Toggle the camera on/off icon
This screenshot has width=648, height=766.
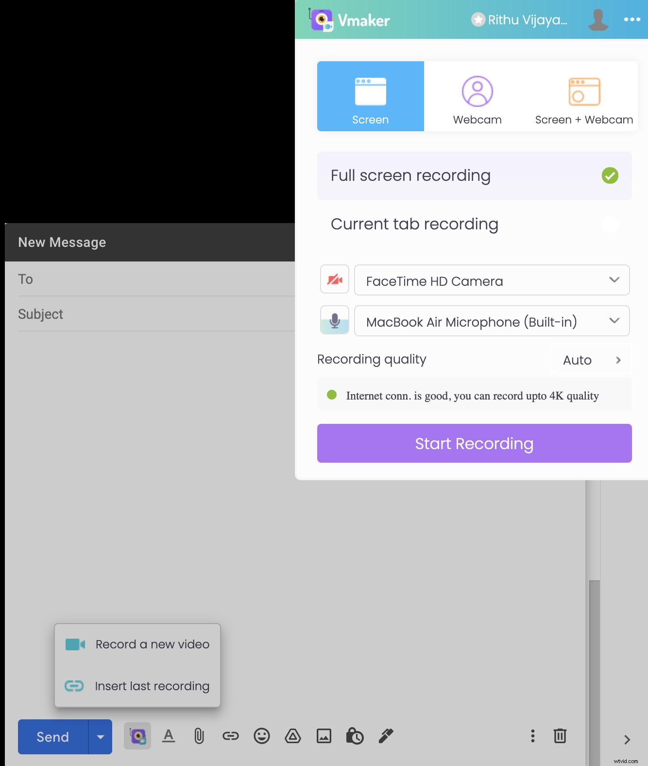point(335,279)
